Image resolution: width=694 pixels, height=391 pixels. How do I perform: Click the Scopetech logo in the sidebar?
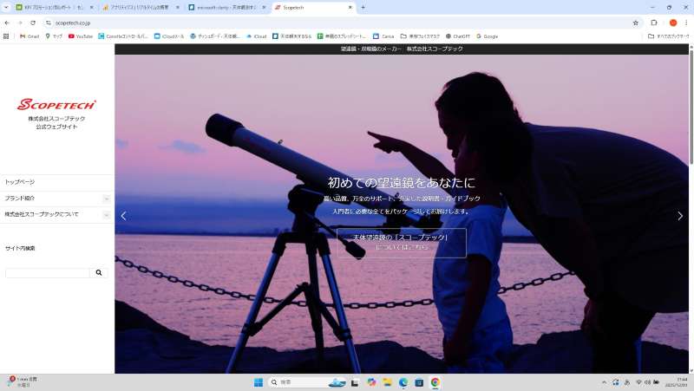pos(56,105)
